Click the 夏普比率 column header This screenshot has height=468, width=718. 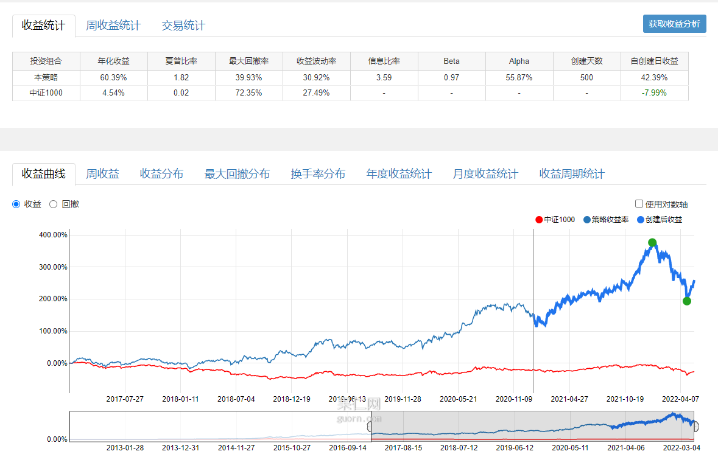click(x=181, y=61)
